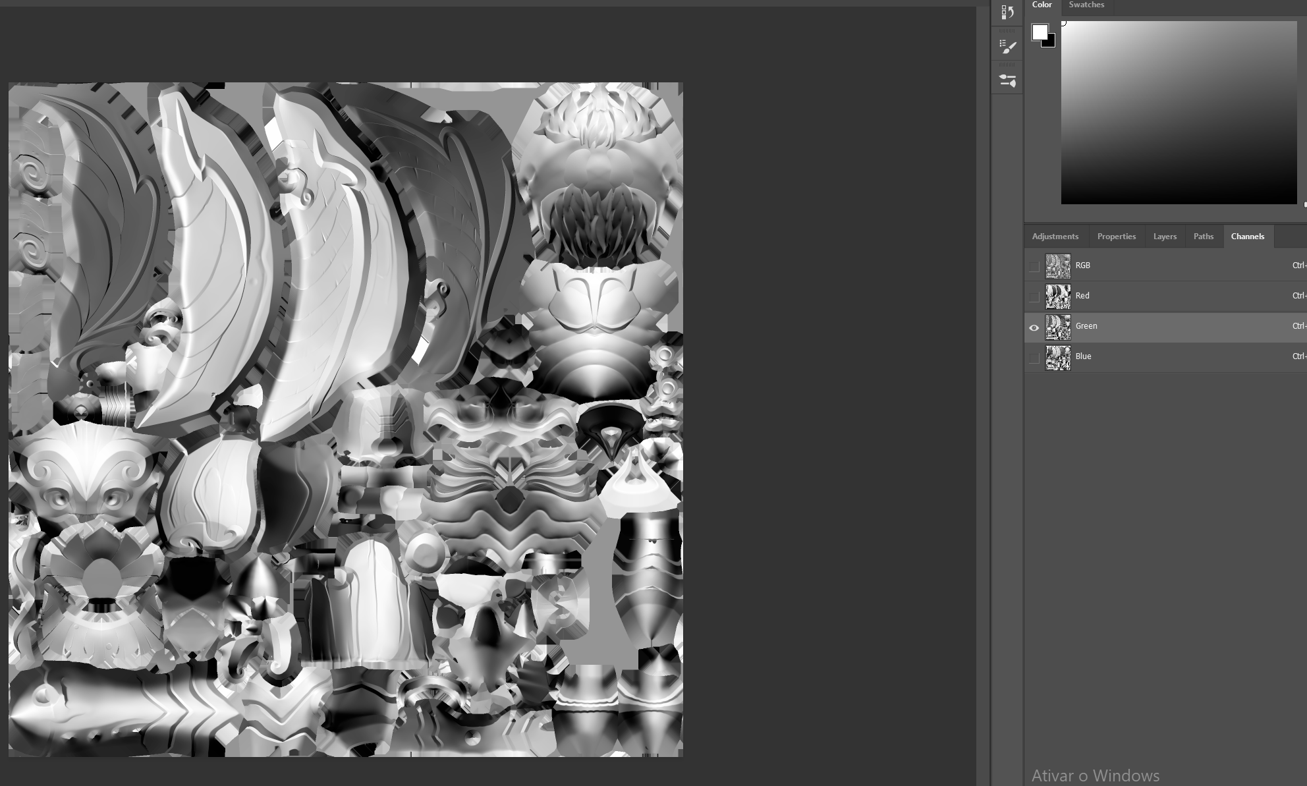The image size is (1307, 786).
Task: Show the Red channel visibility
Action: [1034, 297]
